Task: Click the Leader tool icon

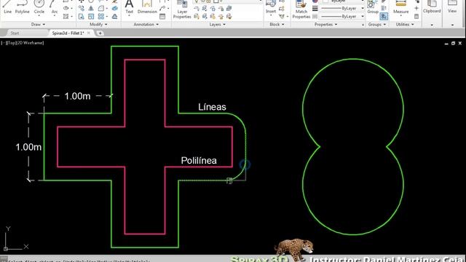Action: click(x=162, y=9)
